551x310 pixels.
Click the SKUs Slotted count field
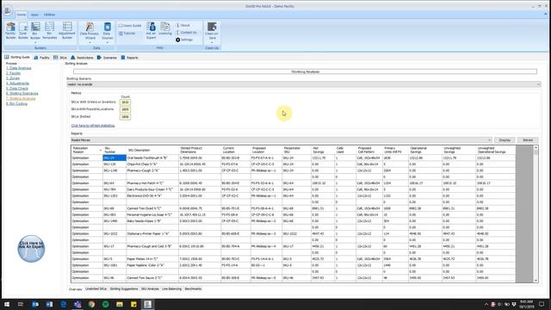125,117
